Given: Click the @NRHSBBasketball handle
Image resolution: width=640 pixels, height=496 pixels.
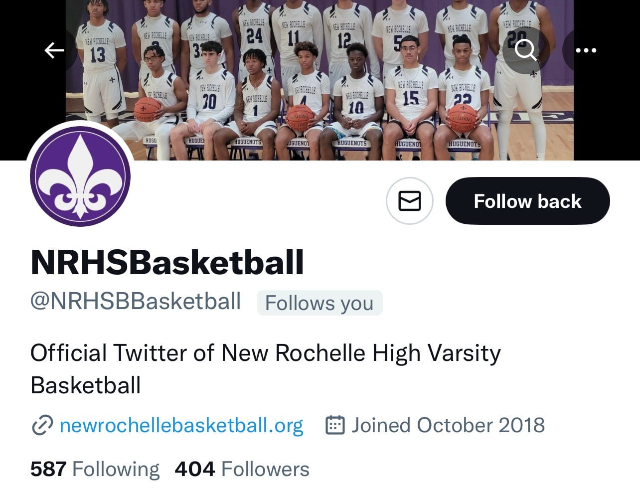Looking at the screenshot, I should pos(136,302).
